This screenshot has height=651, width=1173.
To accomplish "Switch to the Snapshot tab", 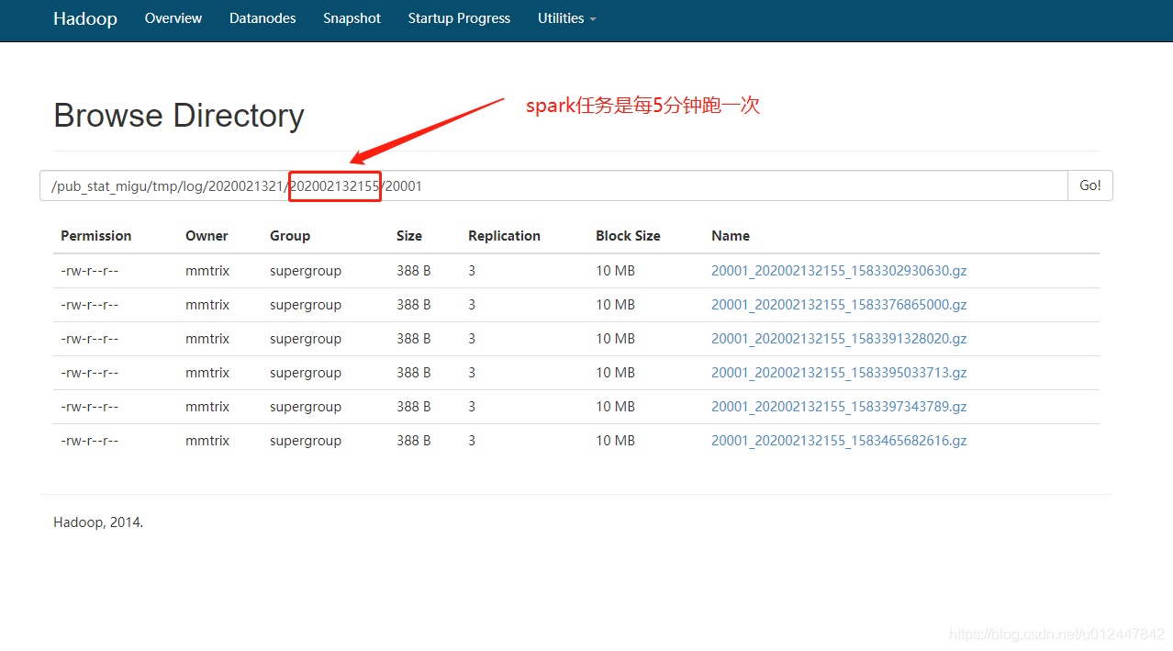I will [352, 18].
